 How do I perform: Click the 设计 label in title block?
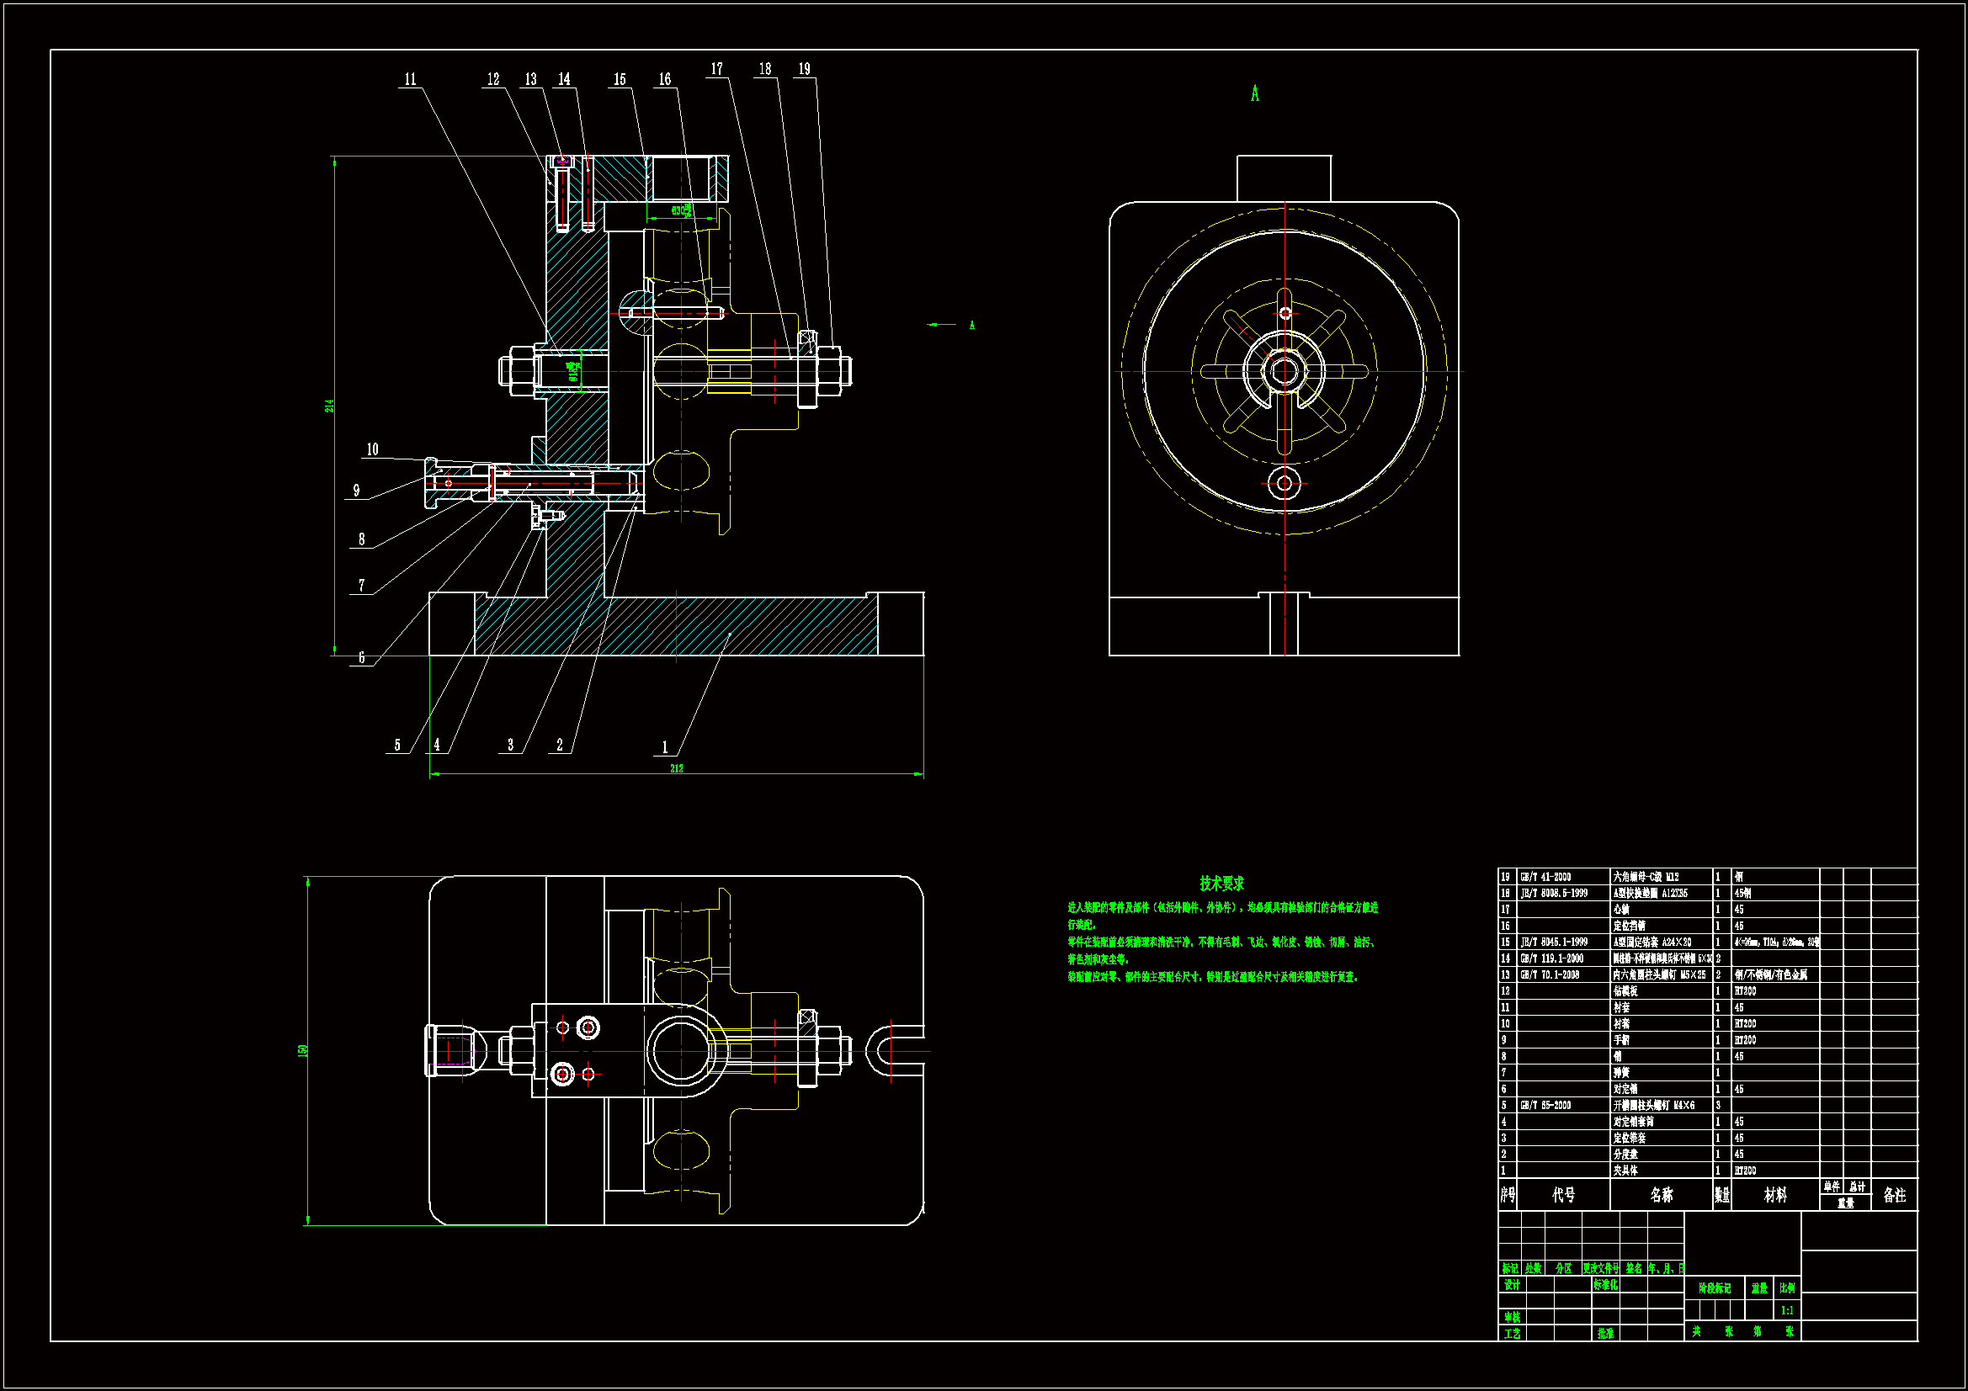coord(1512,1285)
